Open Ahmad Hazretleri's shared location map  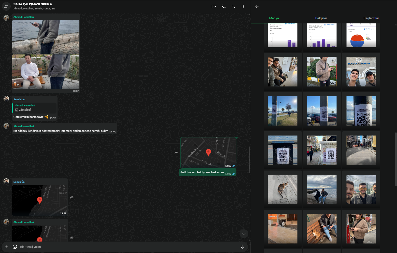(40, 233)
